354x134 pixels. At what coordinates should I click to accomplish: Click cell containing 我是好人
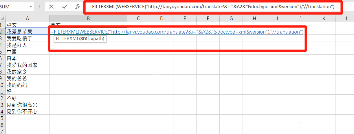pos(27,45)
